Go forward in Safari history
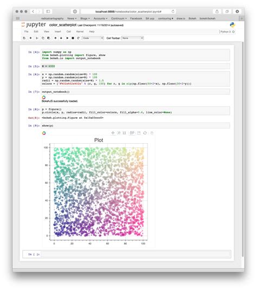 (39, 11)
